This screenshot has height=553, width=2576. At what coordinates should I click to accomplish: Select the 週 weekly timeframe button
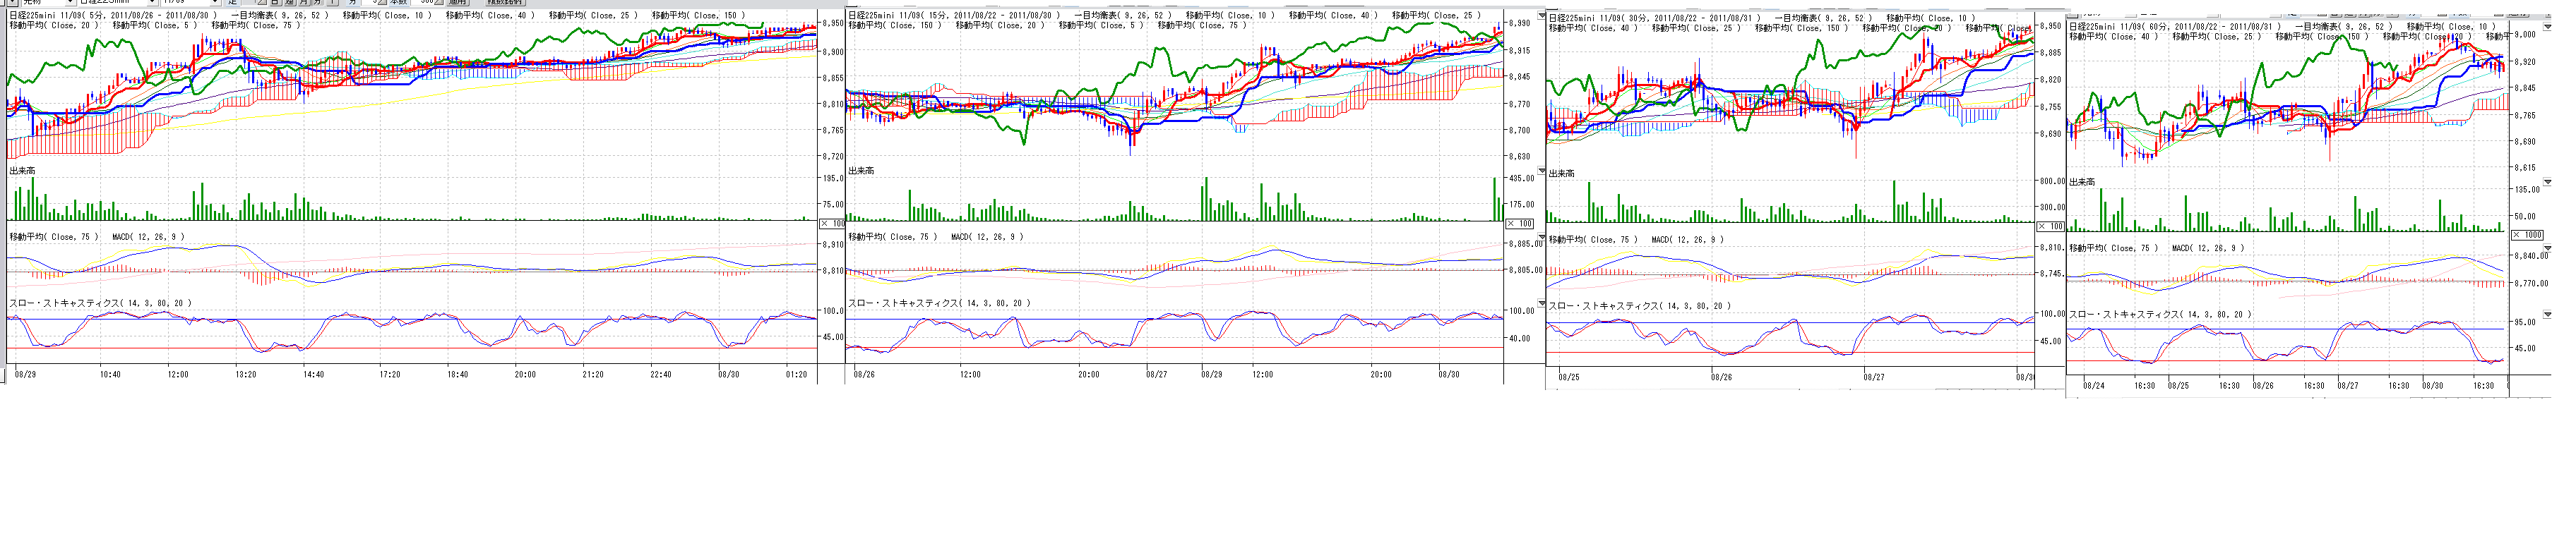[x=289, y=3]
